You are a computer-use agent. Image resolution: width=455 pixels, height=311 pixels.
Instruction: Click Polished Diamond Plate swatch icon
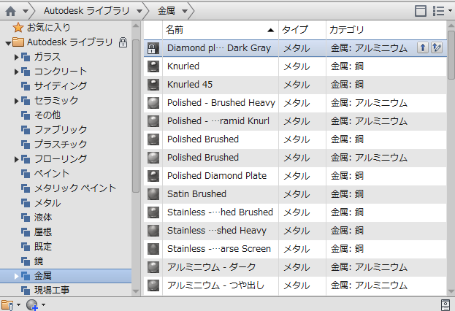coord(153,176)
